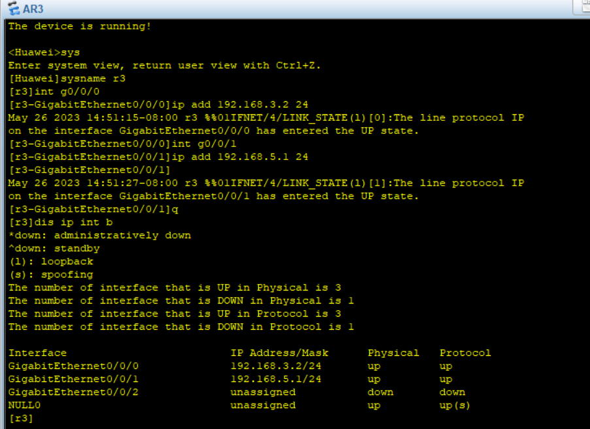Click the GigabitEthernet0/0/2 interface table row

pyautogui.click(x=73, y=392)
